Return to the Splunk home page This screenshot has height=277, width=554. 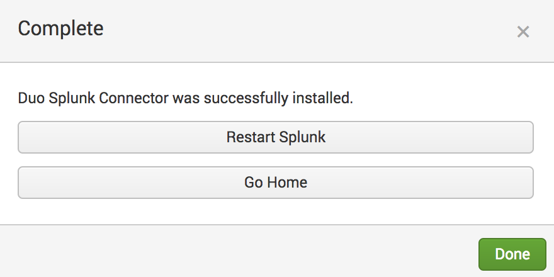pos(276,183)
